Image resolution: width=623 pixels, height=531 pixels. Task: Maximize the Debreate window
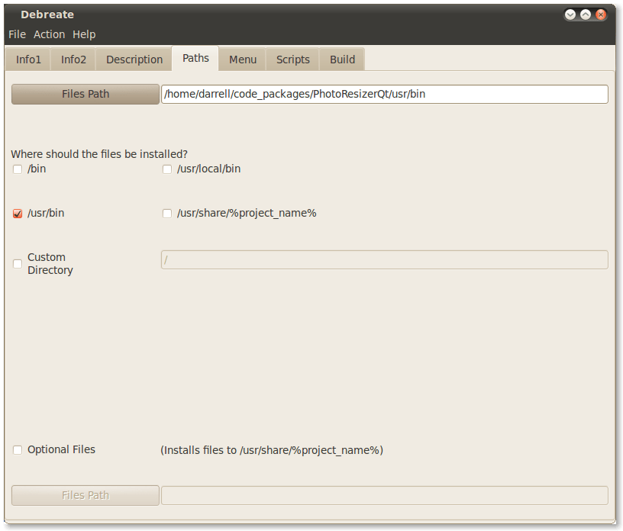[x=586, y=14]
